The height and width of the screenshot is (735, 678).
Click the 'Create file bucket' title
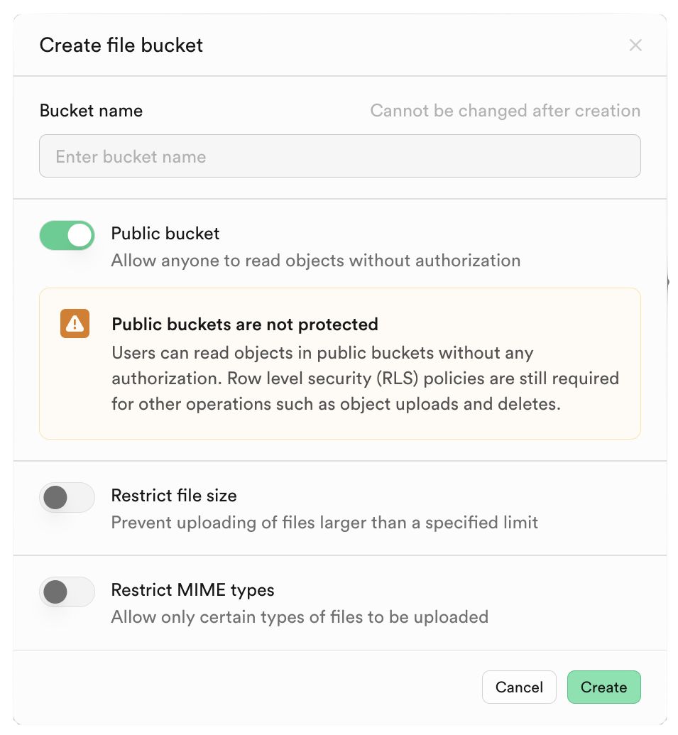click(x=121, y=45)
